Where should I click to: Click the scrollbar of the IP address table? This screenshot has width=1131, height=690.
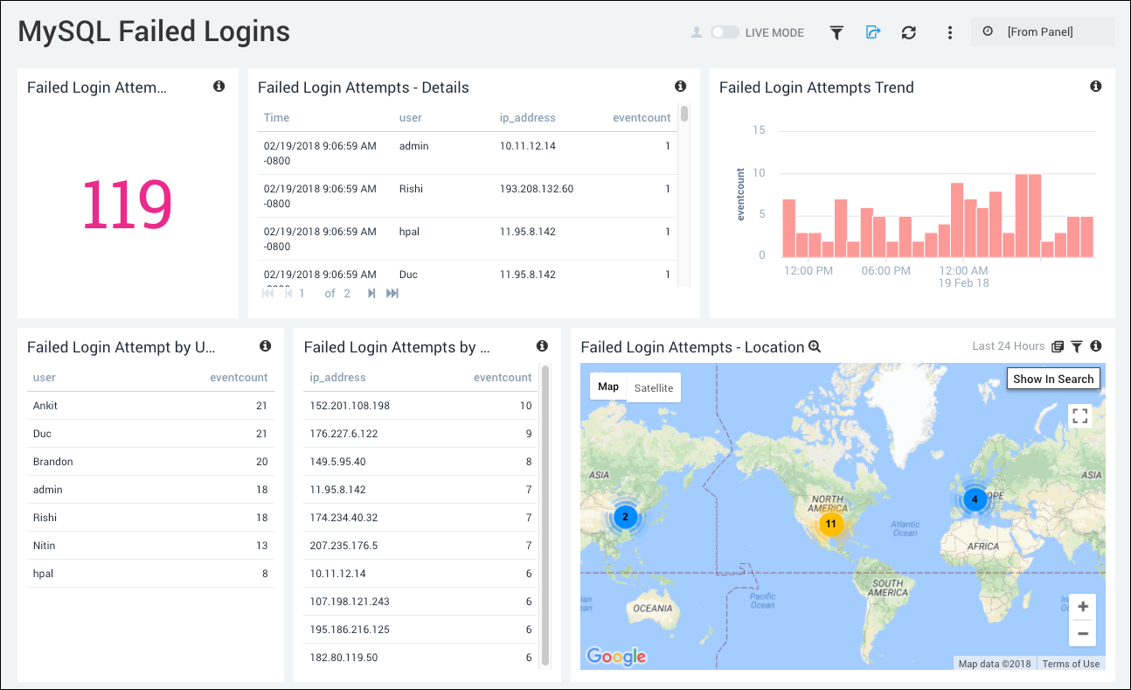(x=545, y=516)
